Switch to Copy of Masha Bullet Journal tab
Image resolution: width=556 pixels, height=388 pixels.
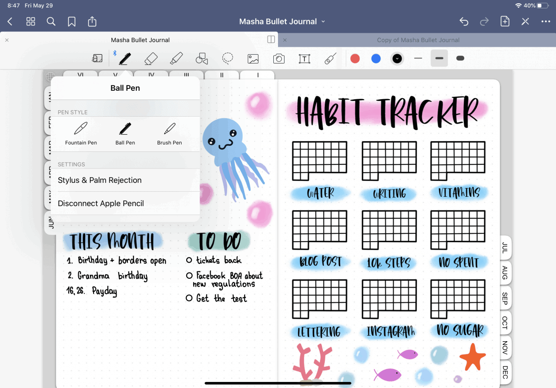[418, 40]
